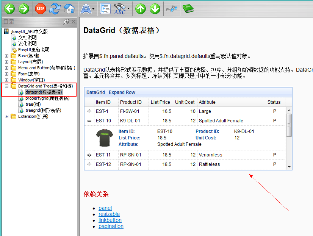The height and width of the screenshot is (236, 313).
Task: Click the Status column header
Action: (x=274, y=102)
